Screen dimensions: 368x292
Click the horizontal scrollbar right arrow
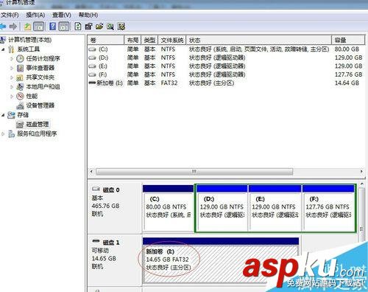click(361, 172)
